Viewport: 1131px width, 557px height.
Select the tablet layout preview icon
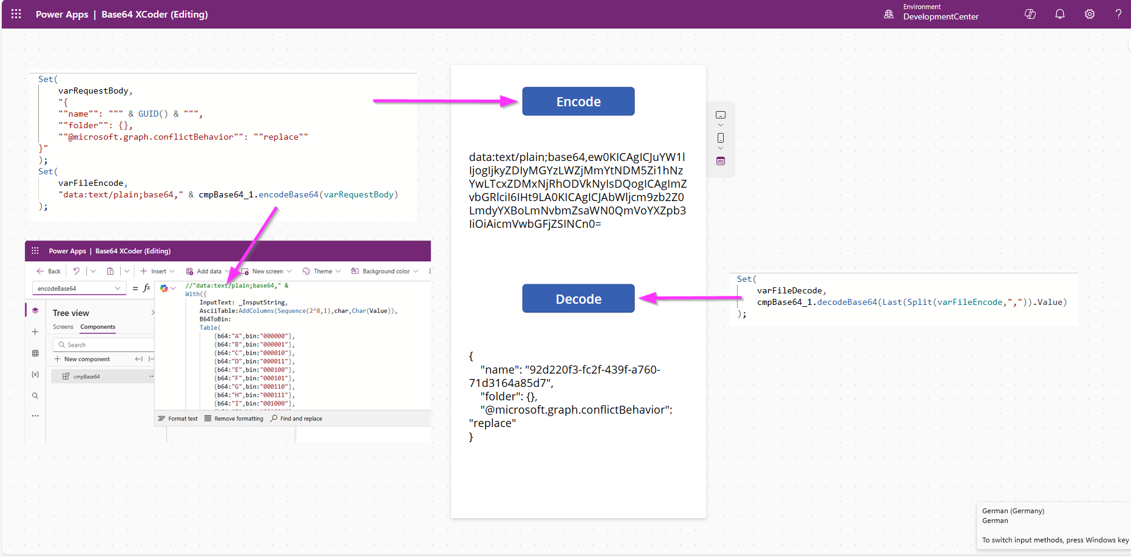pyautogui.click(x=721, y=115)
